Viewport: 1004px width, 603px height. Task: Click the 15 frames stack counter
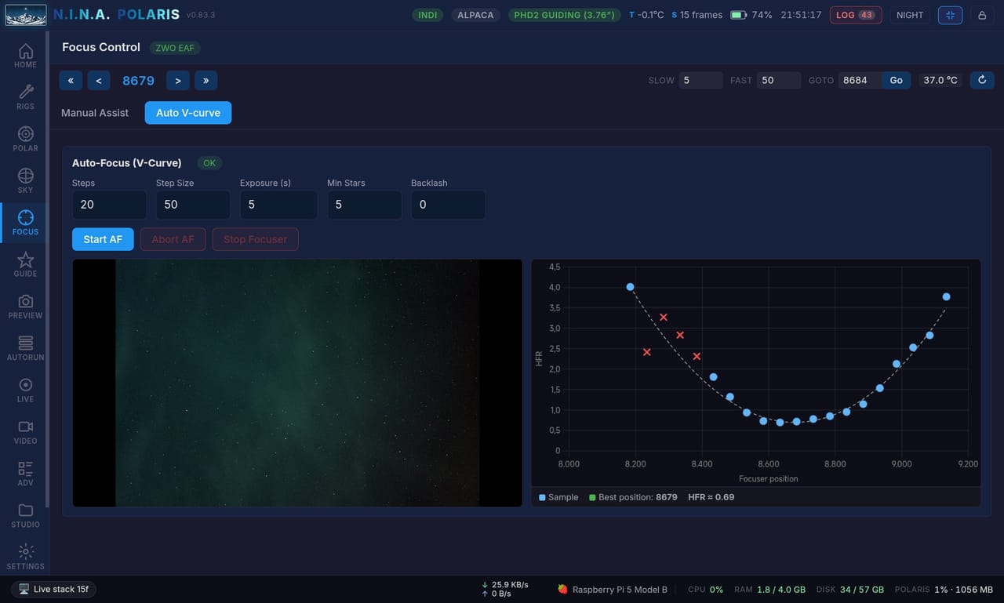[x=697, y=15]
